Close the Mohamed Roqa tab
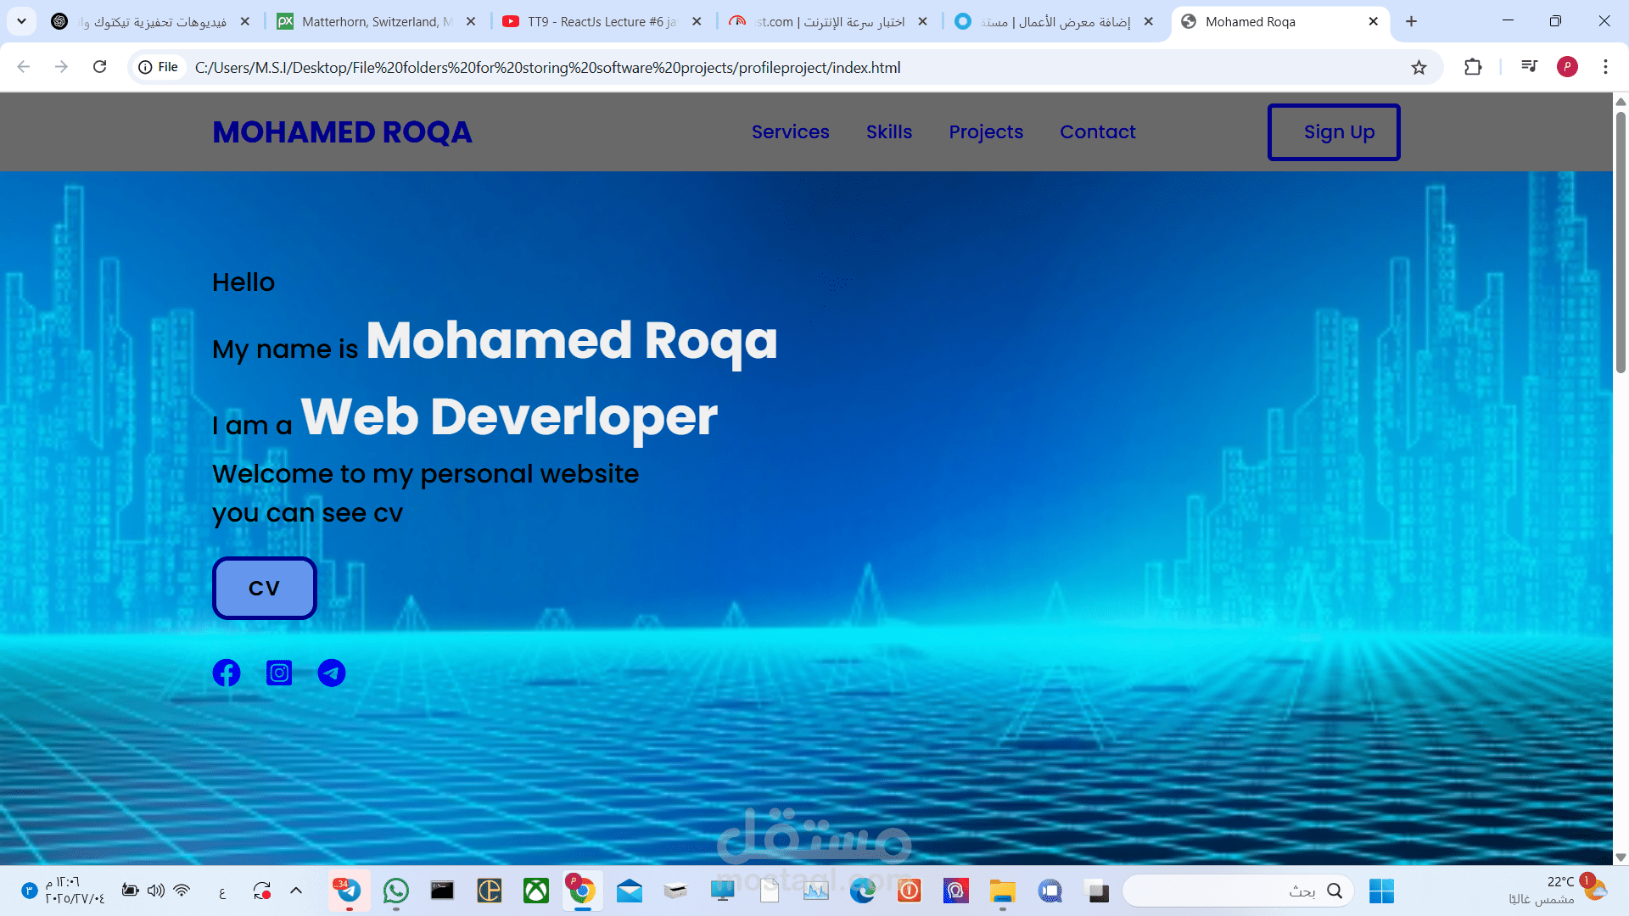This screenshot has width=1629, height=916. click(x=1374, y=21)
